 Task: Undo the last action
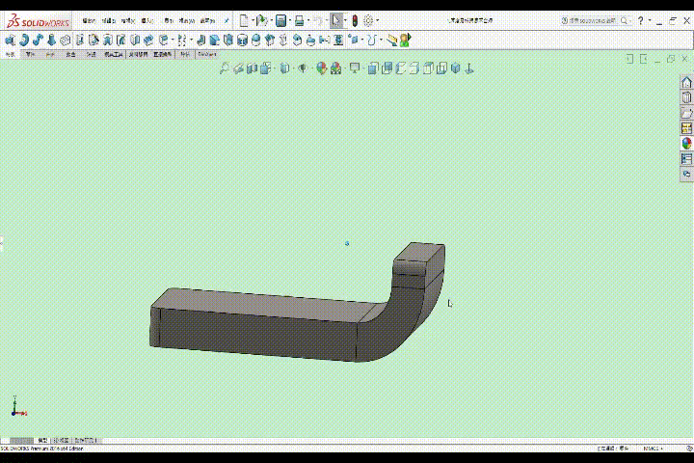pos(317,20)
